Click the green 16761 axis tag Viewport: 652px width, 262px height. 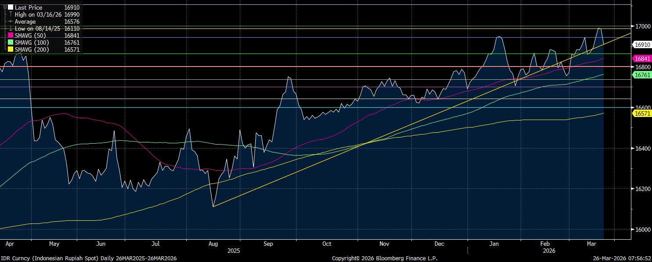642,75
